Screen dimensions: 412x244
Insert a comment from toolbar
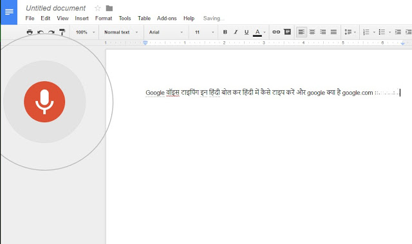click(288, 32)
